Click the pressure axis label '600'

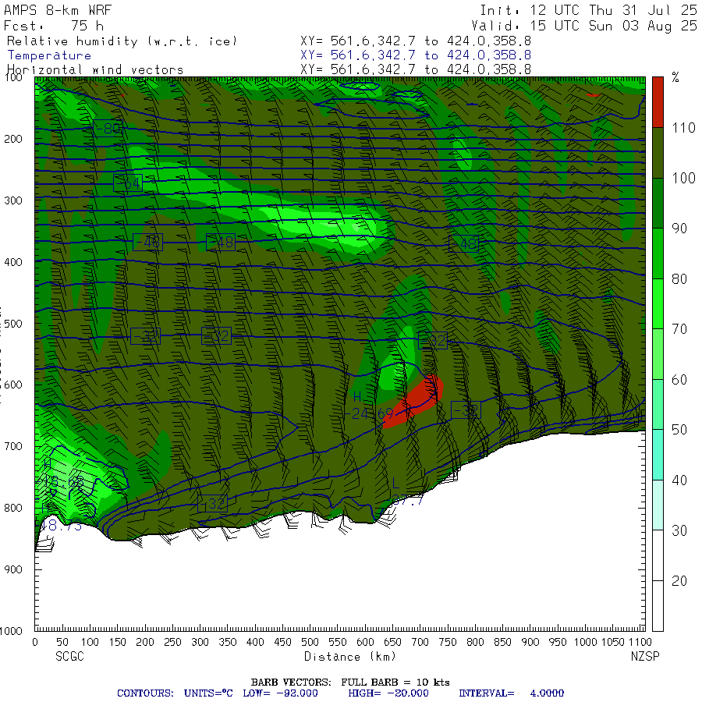[13, 385]
